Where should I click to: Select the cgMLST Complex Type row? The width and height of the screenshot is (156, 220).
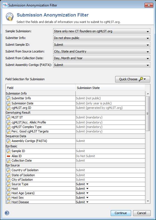[x=75, y=127]
